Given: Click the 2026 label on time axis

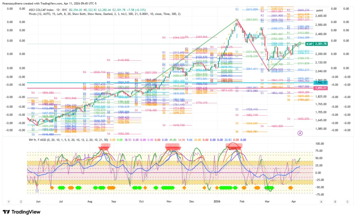Looking at the screenshot, I should click(x=217, y=201).
